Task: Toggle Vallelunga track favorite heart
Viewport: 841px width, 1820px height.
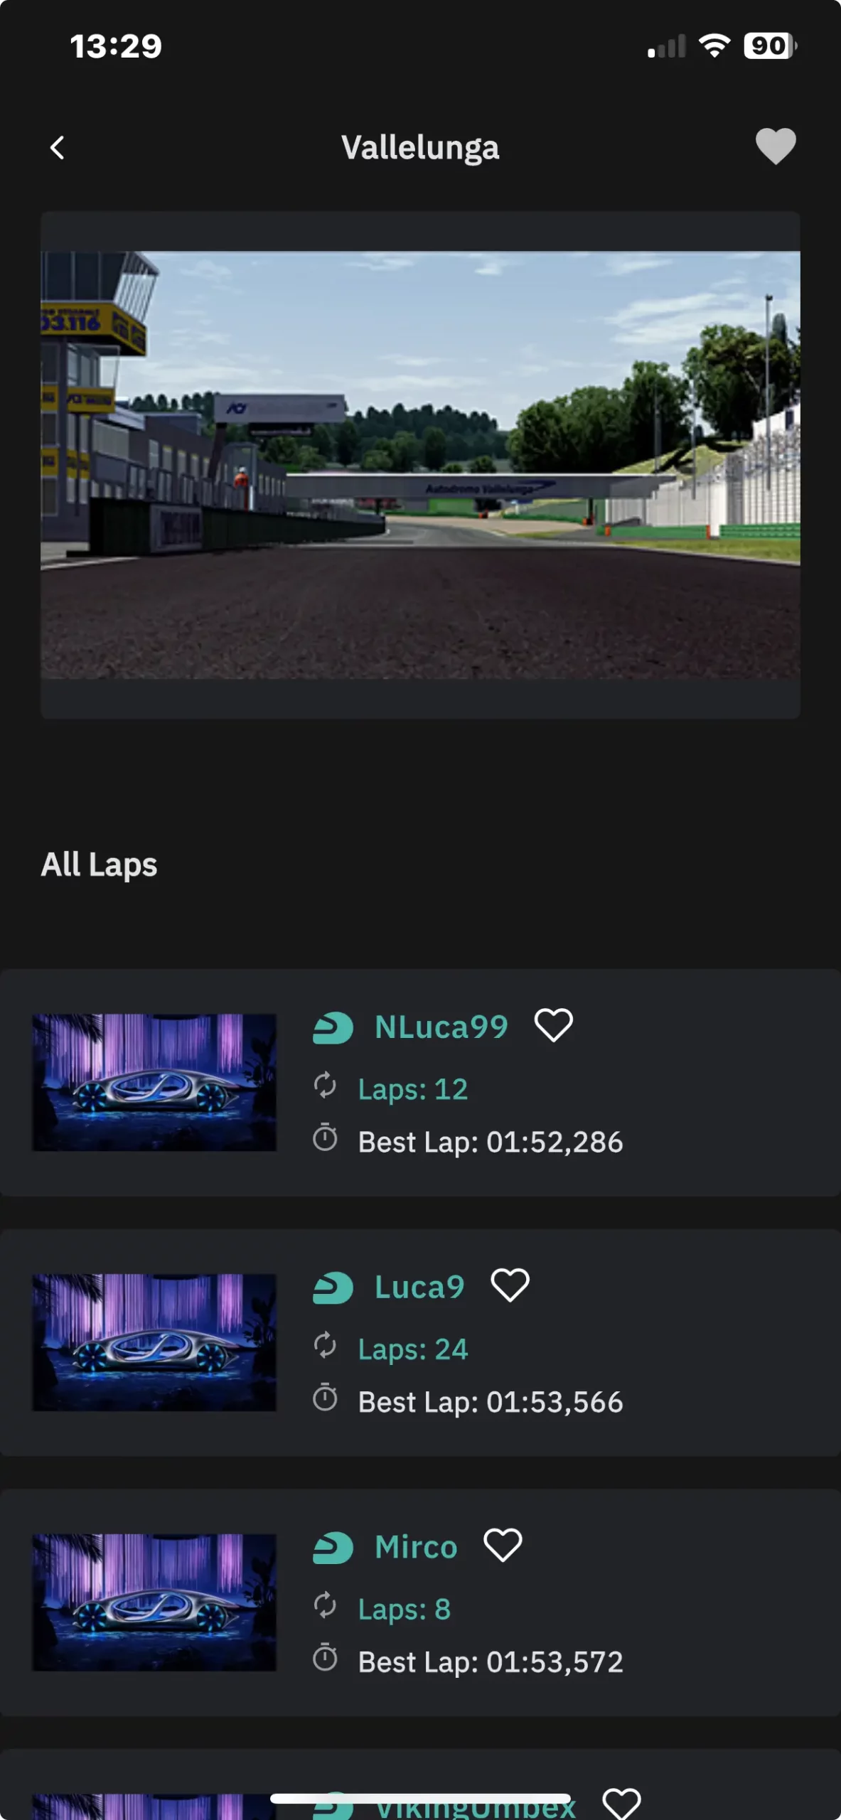Action: coord(776,146)
